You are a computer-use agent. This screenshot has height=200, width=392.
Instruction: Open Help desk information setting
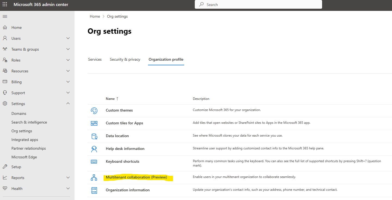click(x=125, y=149)
